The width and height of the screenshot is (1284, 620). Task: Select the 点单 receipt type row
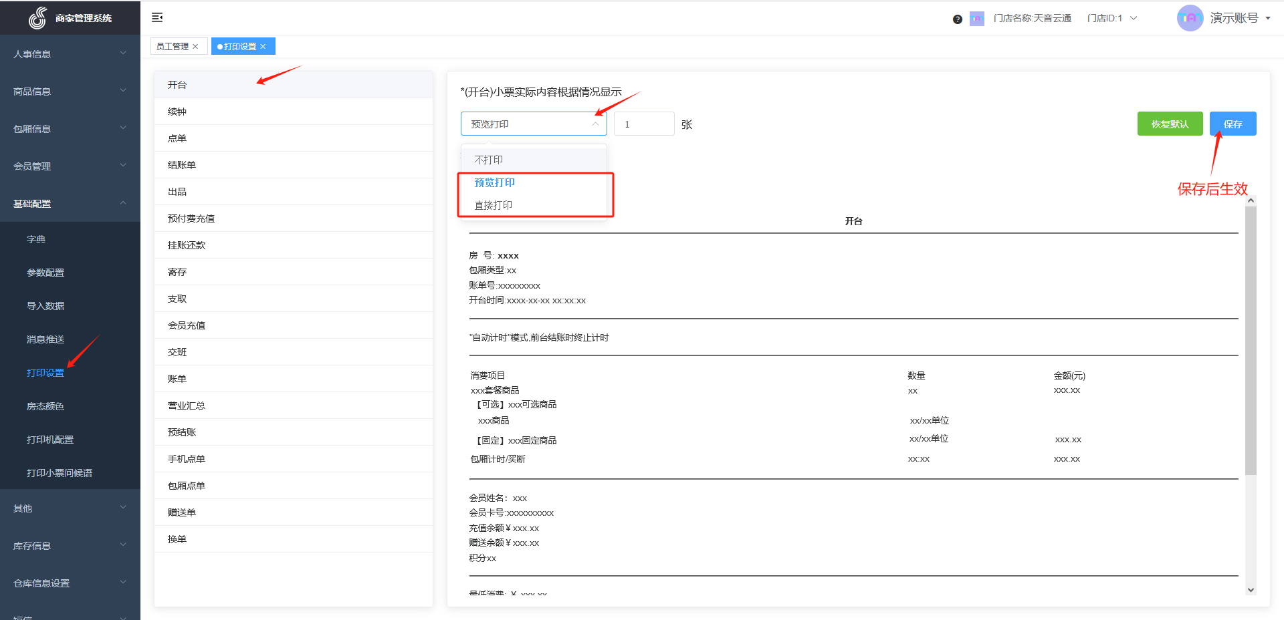pos(294,138)
